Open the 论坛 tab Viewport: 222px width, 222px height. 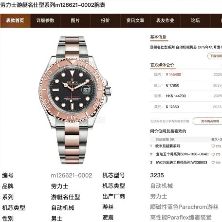195,20
